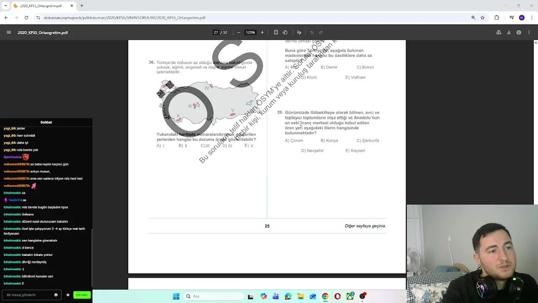The width and height of the screenshot is (538, 303).
Task: Click the PDF vertical scrollbar up arrow
Action: click(535, 43)
